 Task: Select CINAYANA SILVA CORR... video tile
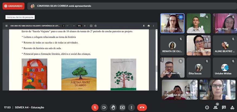coord(180,90)
